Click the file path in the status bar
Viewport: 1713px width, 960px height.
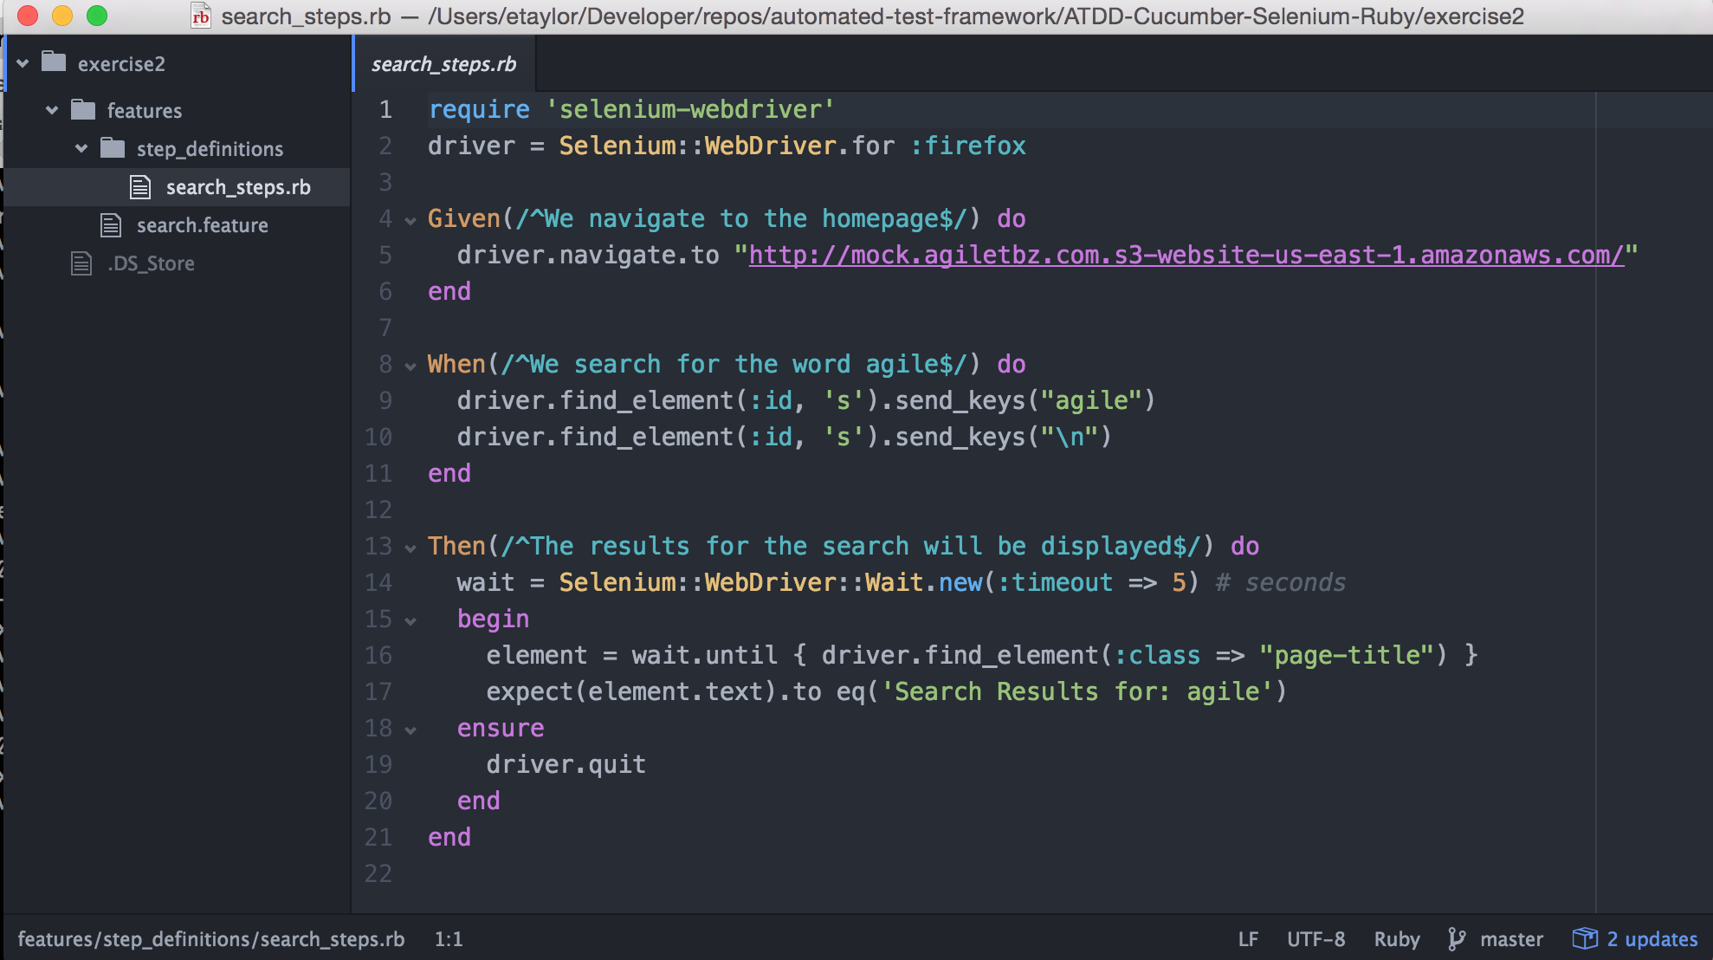click(211, 939)
